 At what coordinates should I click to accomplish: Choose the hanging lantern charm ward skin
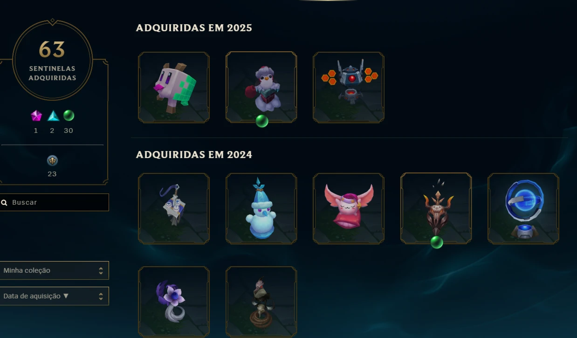(x=174, y=208)
